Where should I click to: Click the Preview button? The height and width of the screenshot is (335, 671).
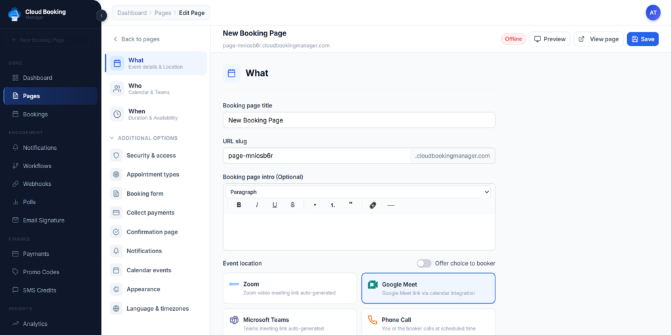point(549,39)
